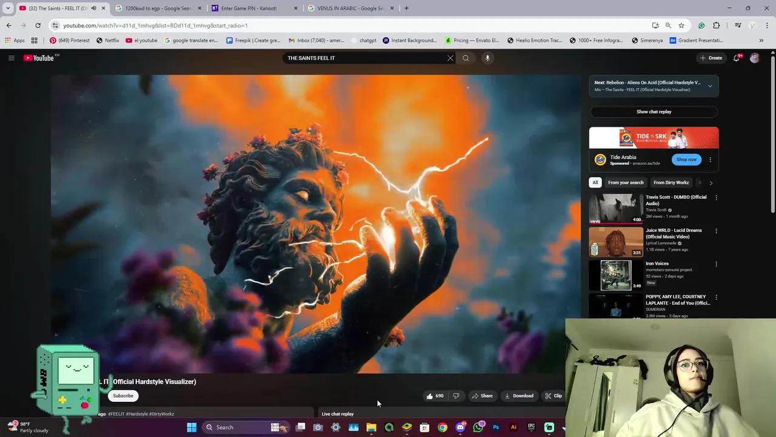Open the weather widget showing 98°F

28,427
